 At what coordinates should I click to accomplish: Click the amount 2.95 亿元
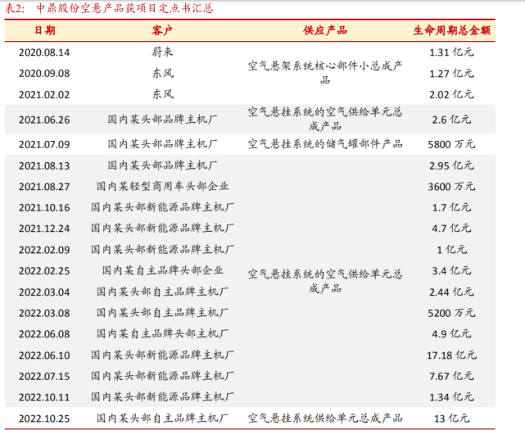[x=451, y=165]
